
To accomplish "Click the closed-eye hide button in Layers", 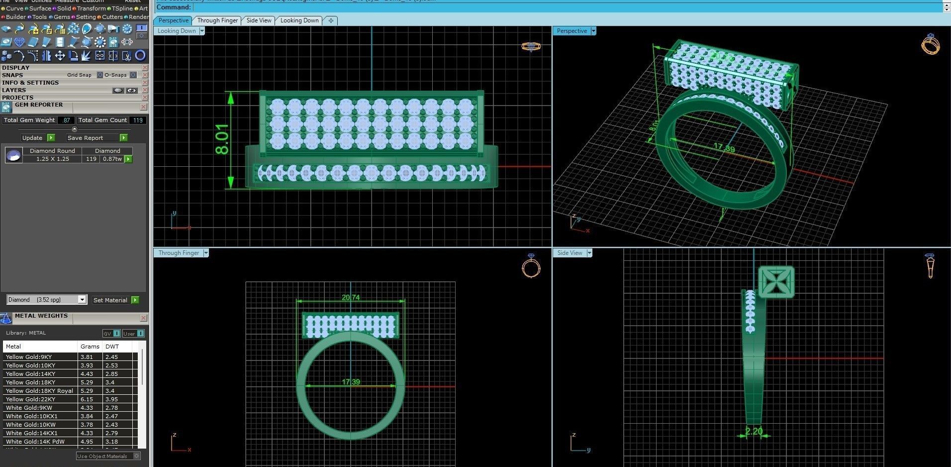I will coord(118,91).
